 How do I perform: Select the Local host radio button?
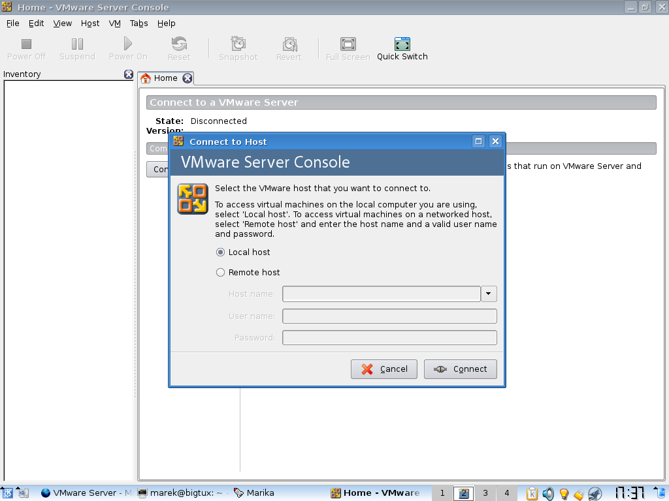point(221,252)
